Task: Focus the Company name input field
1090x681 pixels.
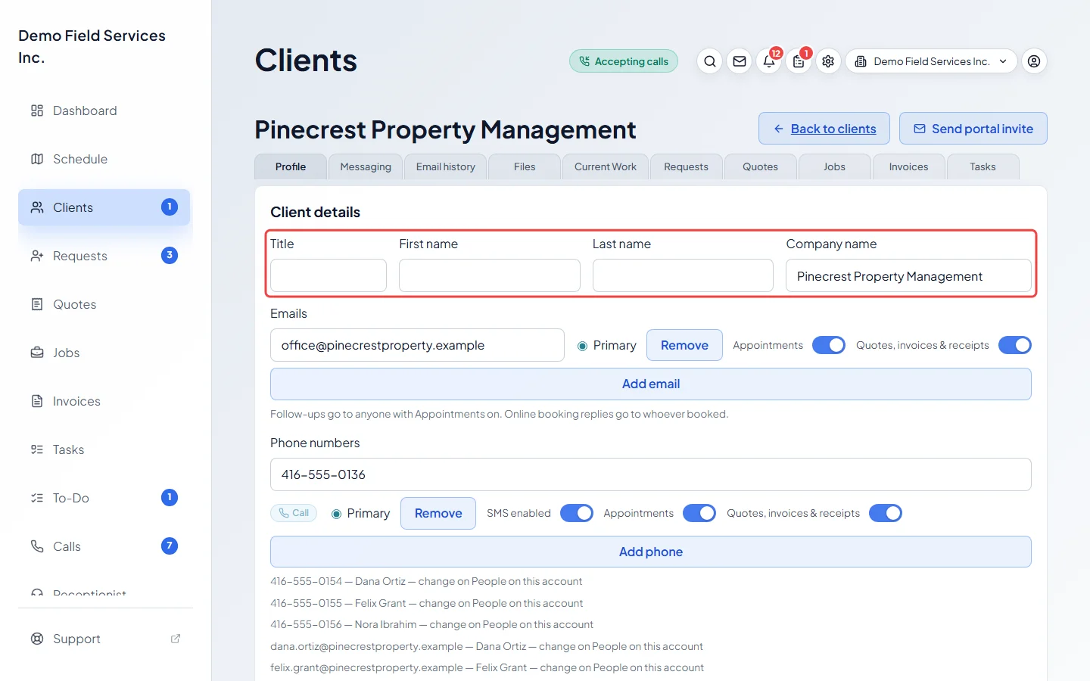Action: (908, 275)
